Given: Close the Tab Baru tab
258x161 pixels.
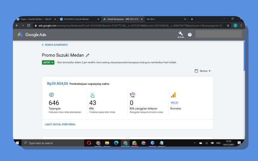Looking at the screenshot, I should coord(185,19).
